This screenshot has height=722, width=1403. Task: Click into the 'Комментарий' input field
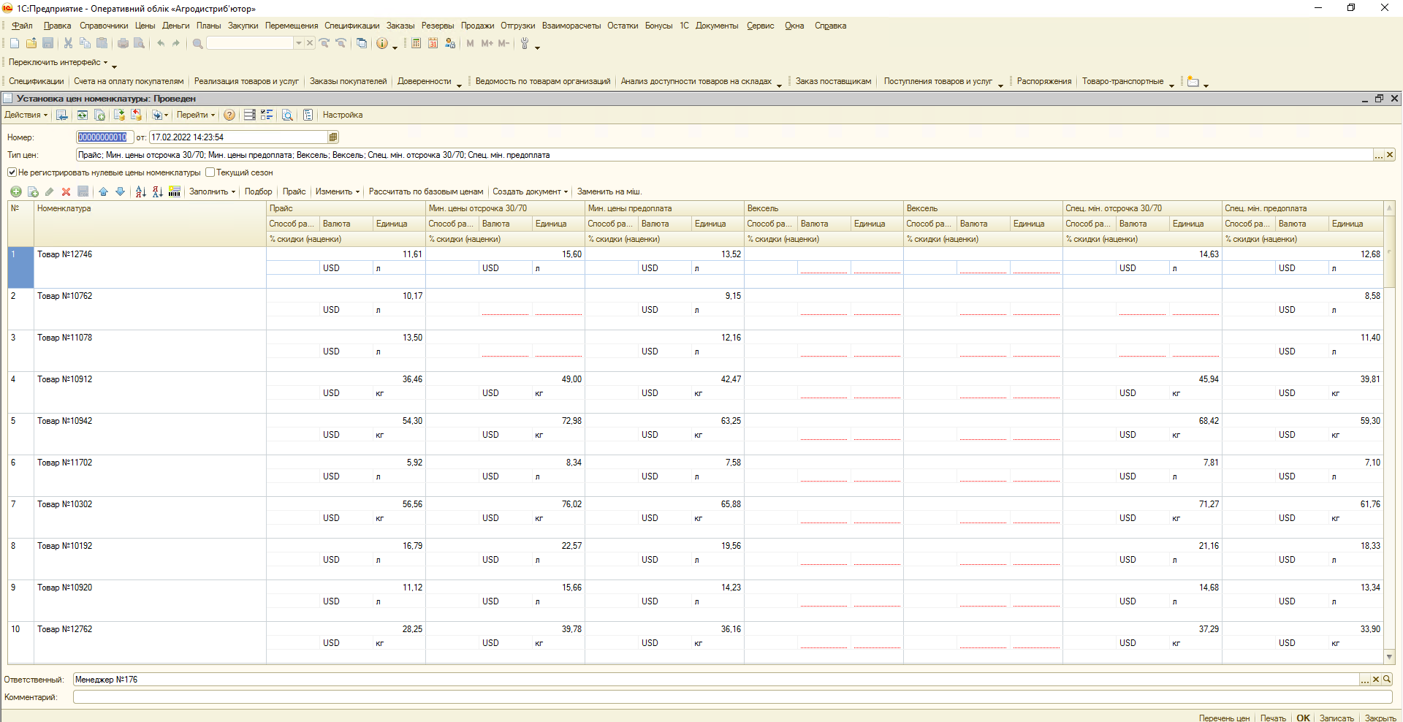[x=731, y=697]
